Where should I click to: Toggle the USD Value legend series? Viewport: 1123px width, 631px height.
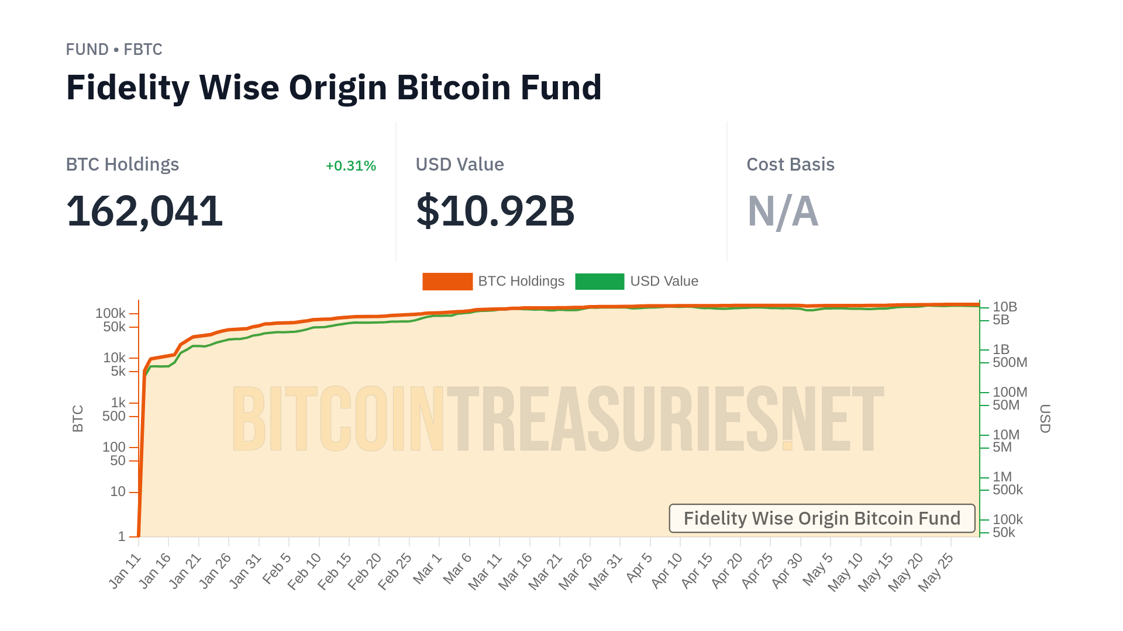click(x=664, y=281)
